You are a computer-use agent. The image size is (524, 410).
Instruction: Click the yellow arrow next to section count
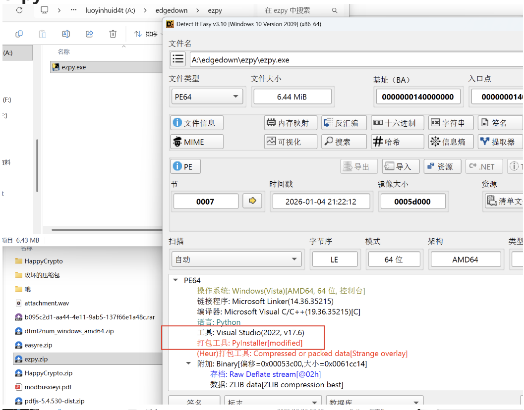(252, 201)
